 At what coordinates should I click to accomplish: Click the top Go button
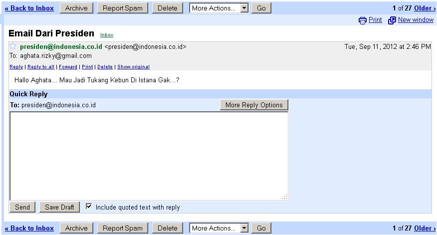[261, 8]
